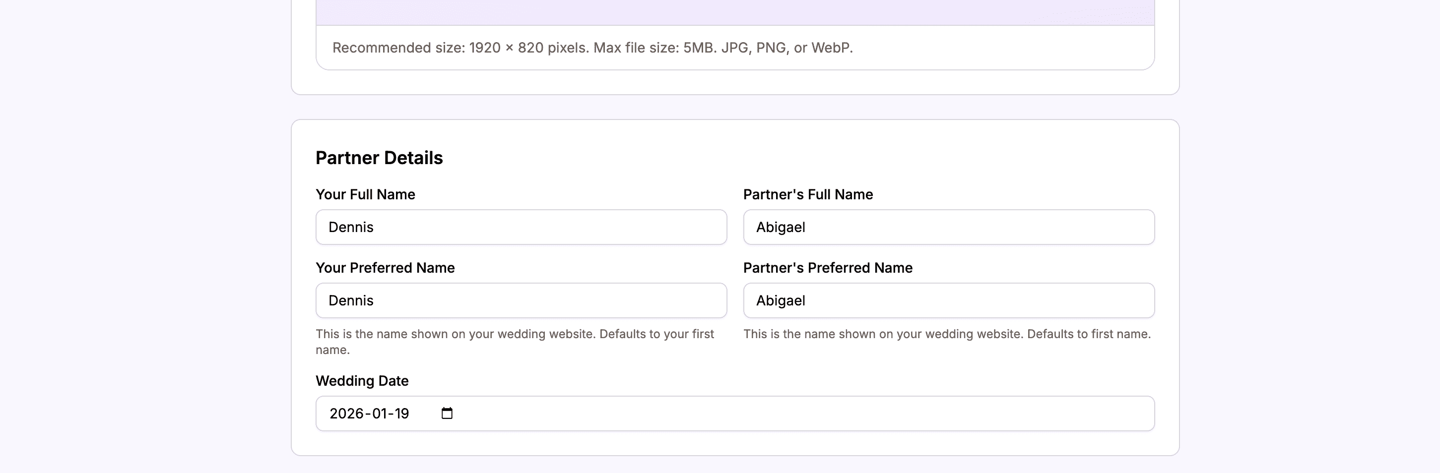The width and height of the screenshot is (1440, 473).
Task: Click the helper text under Partner's Preferred Name
Action: tap(946, 334)
